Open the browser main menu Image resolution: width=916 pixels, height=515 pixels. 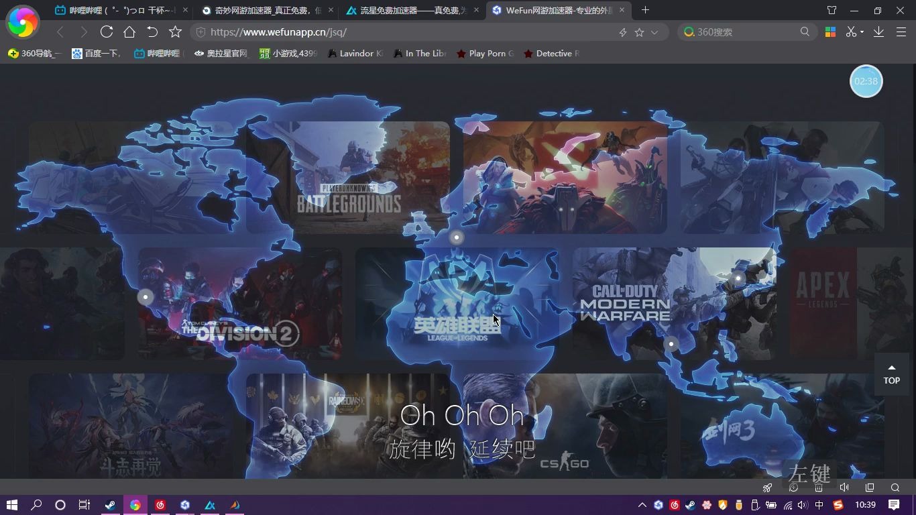901,32
